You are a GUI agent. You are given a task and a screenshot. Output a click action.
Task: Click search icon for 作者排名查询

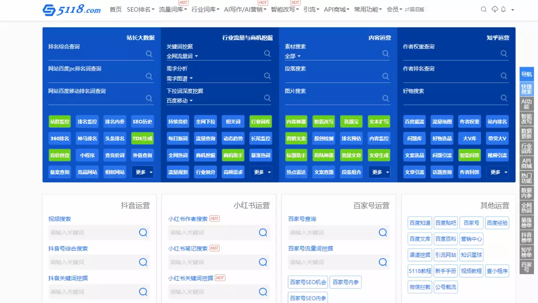tap(504, 76)
